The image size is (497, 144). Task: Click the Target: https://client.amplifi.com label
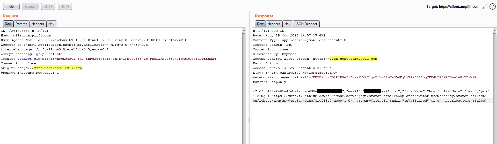(x=453, y=6)
